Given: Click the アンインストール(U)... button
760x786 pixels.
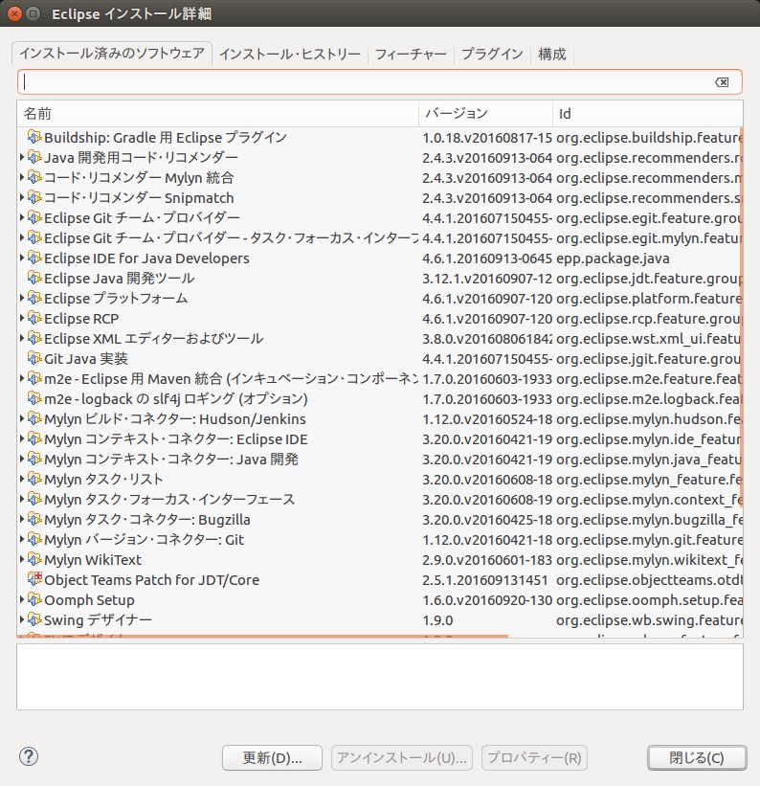Looking at the screenshot, I should (x=402, y=757).
